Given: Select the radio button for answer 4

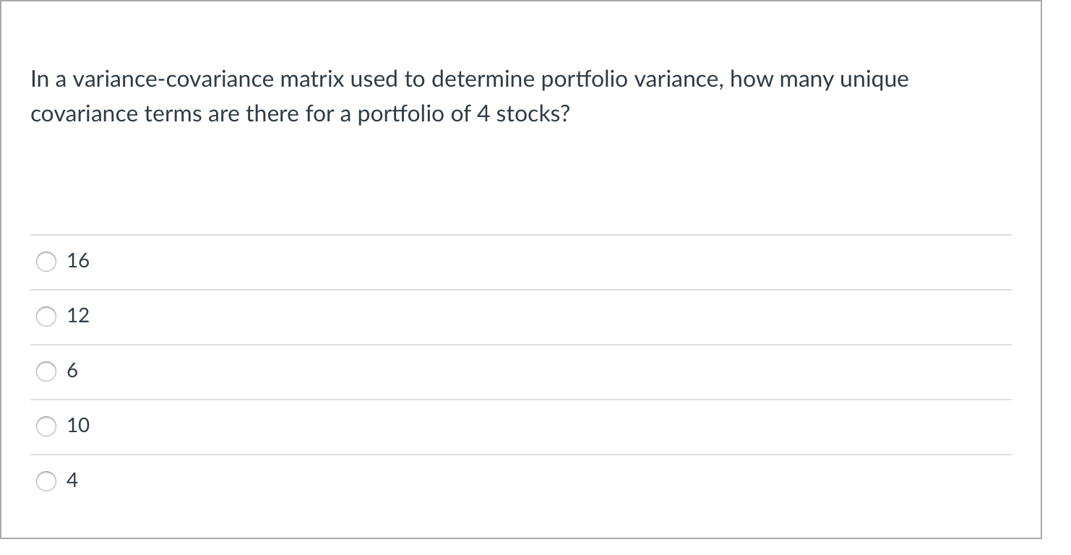Looking at the screenshot, I should click(x=47, y=481).
